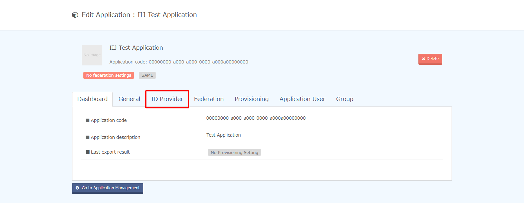Select the Group tab
Screen dimensions: 524x203
pyautogui.click(x=344, y=99)
